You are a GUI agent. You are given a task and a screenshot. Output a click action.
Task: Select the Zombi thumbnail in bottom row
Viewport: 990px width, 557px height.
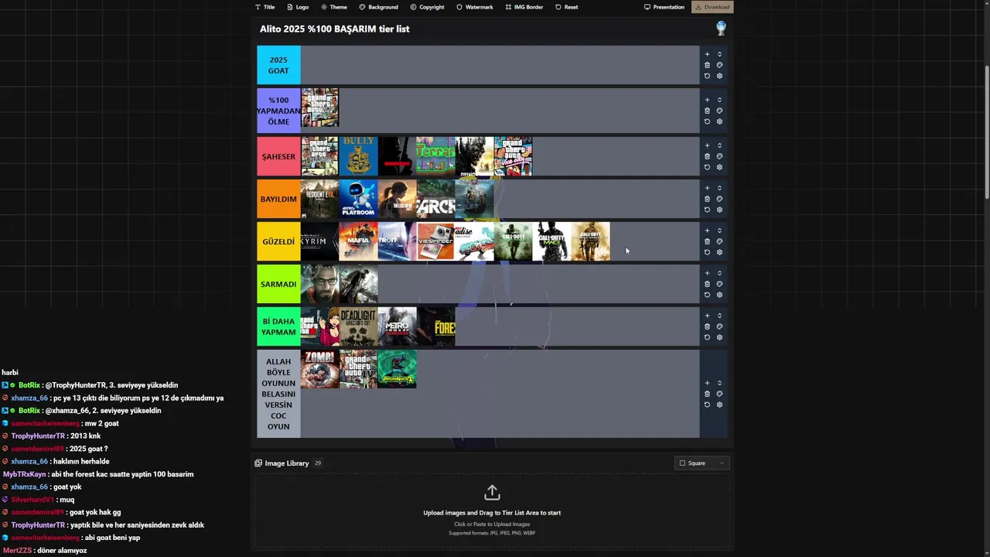coord(319,369)
